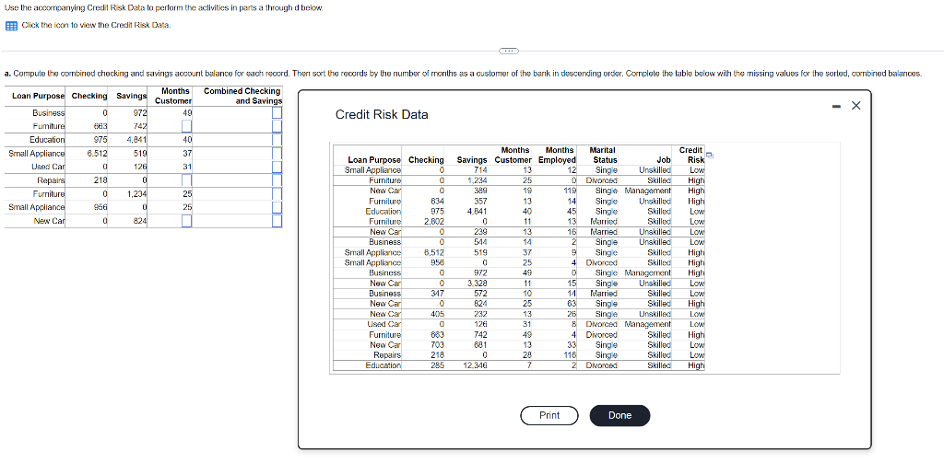The width and height of the screenshot is (944, 463).
Task: Select Combined balance field for Furniture 663 row
Action: 277,126
